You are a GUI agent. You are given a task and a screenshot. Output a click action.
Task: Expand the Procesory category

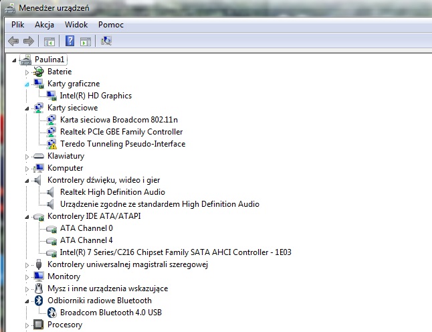tap(27, 325)
